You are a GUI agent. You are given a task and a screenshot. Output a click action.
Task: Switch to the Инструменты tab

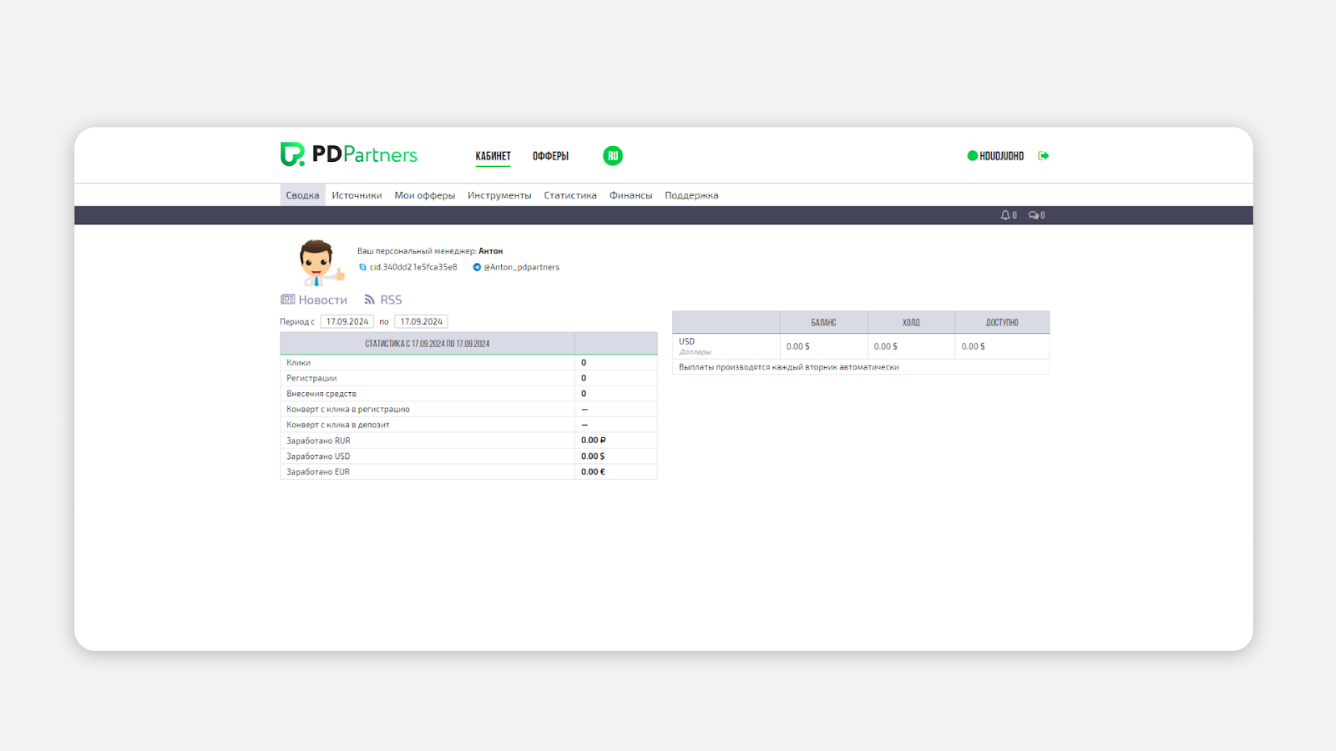point(499,195)
